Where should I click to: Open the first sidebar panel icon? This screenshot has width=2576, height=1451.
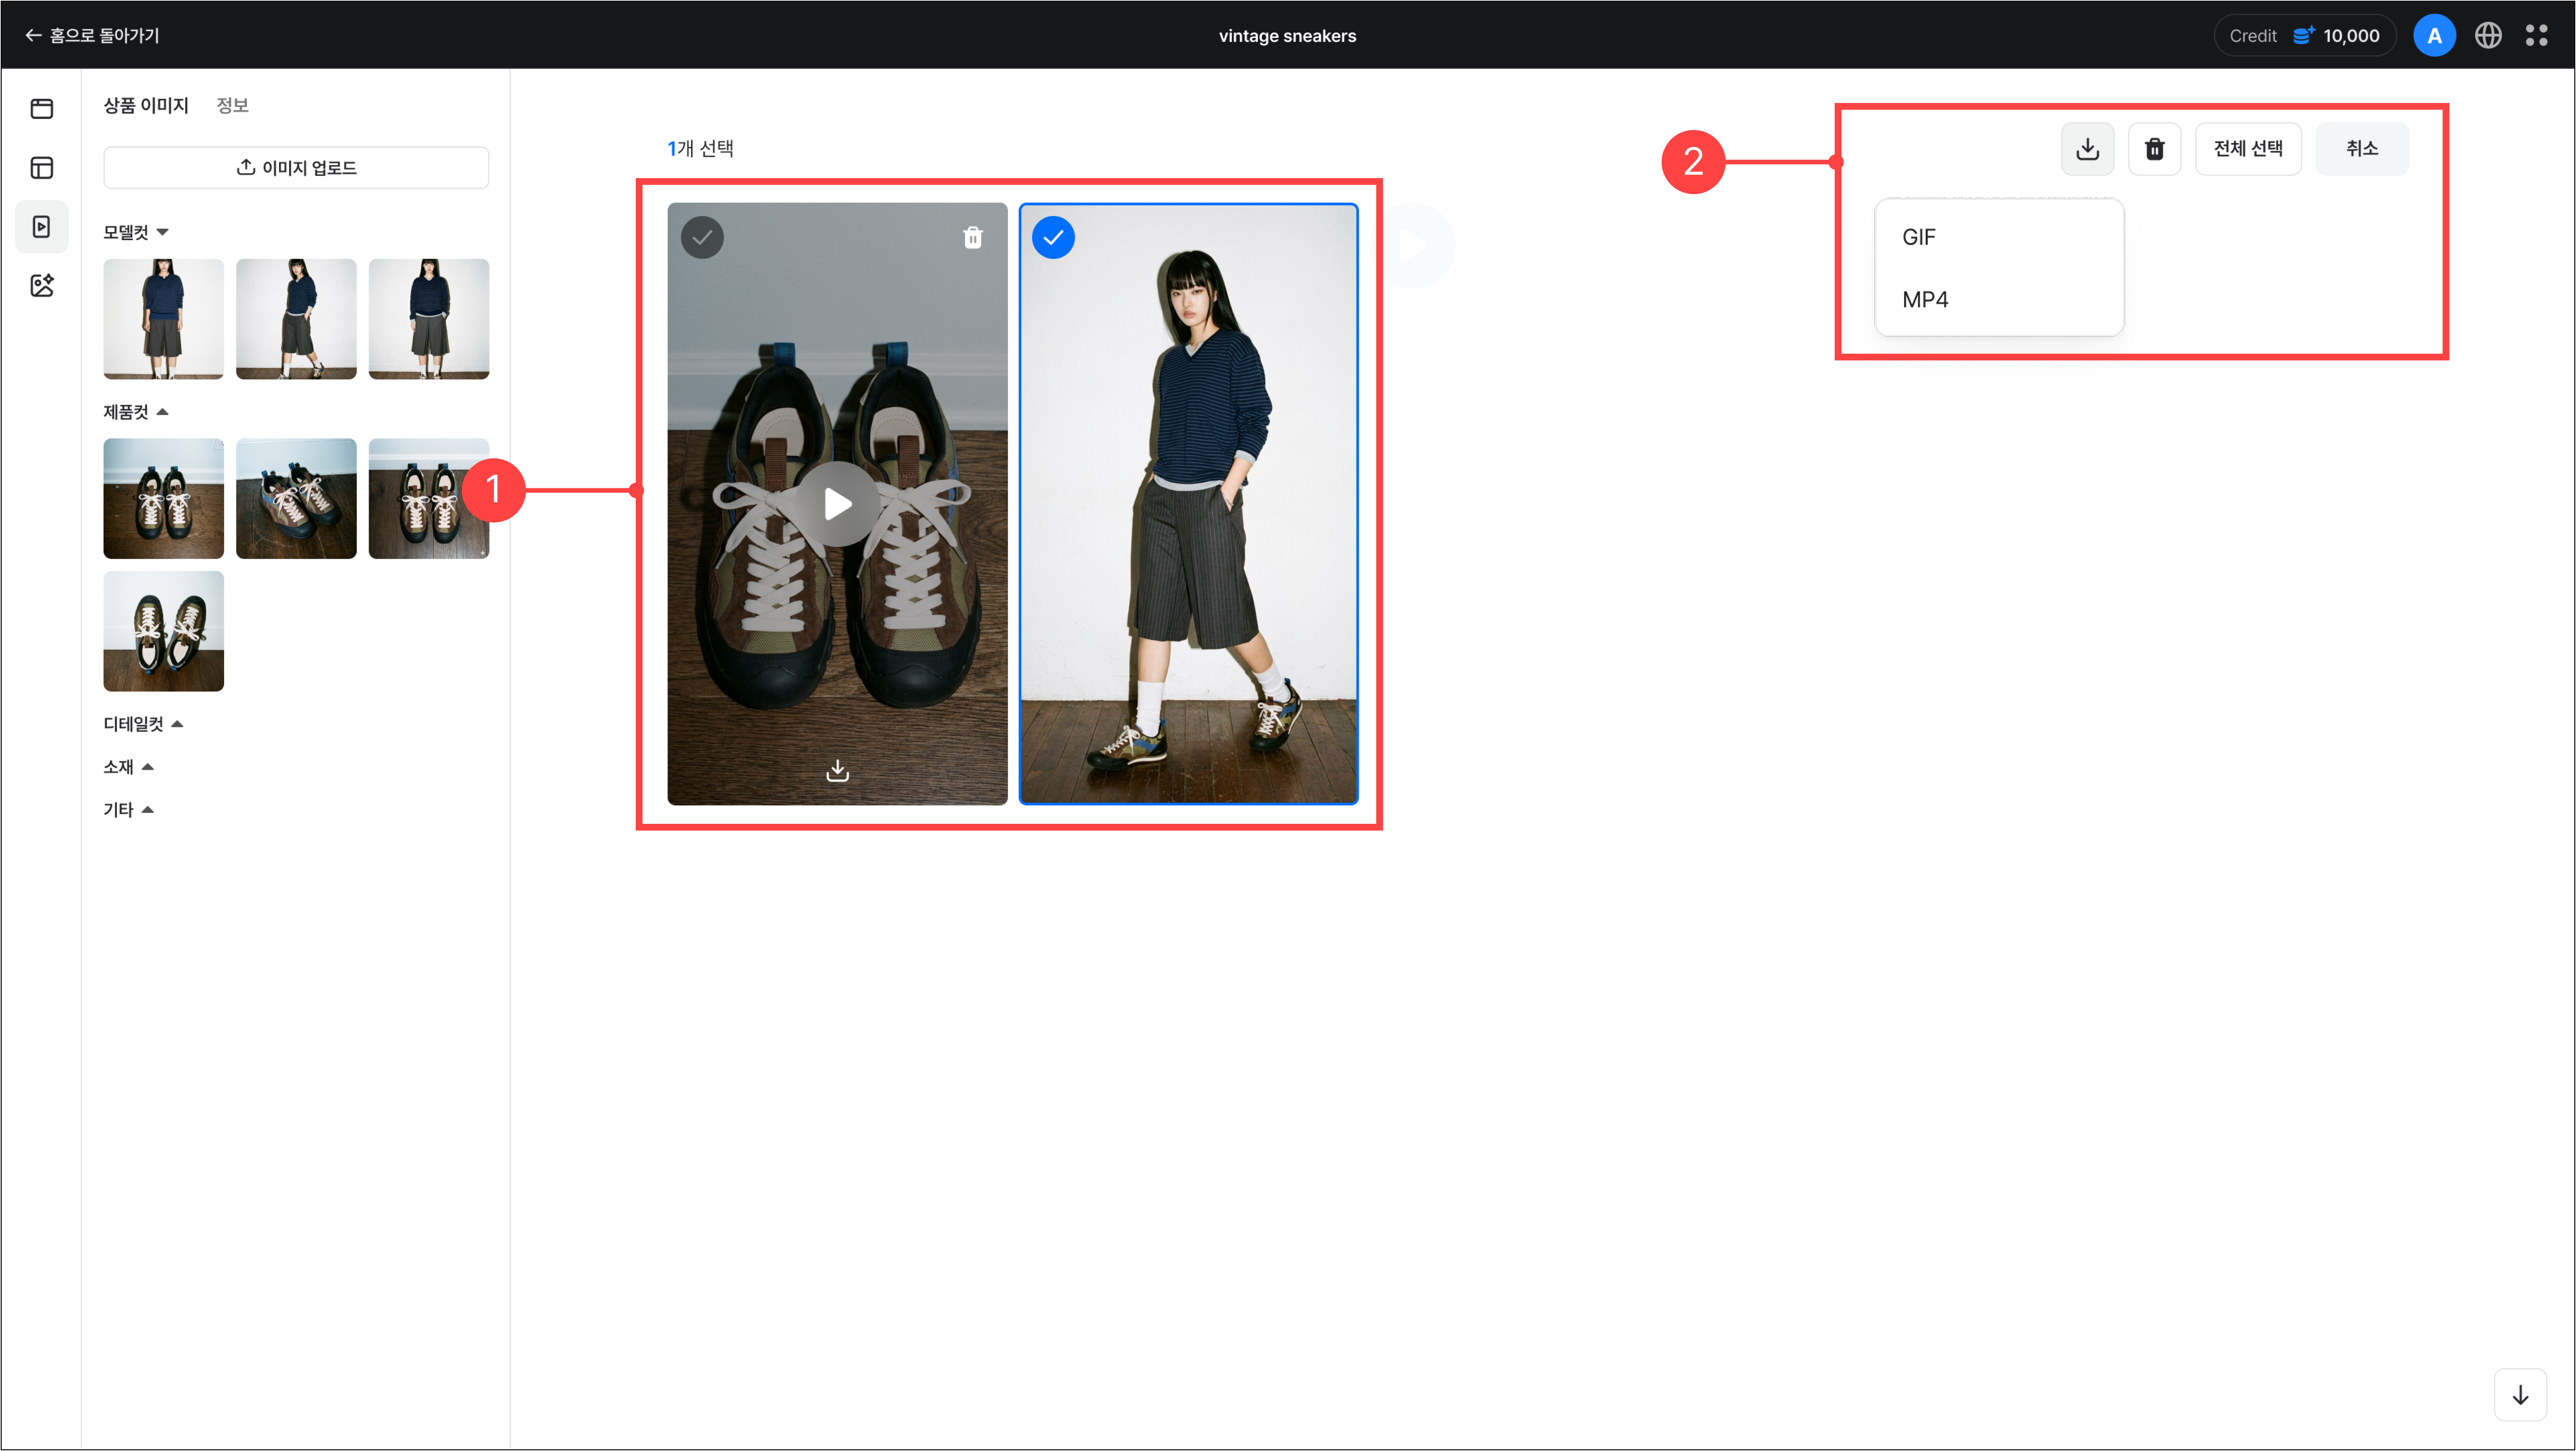click(42, 108)
